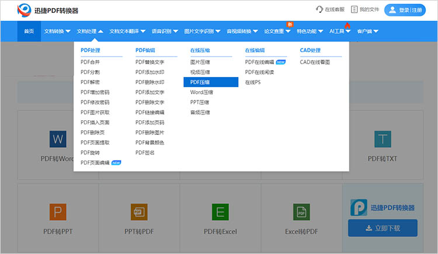Screen dimensions: 438x254
Task: Click the 迅捷PDF转换器 download panel logo
Action: click(359, 207)
